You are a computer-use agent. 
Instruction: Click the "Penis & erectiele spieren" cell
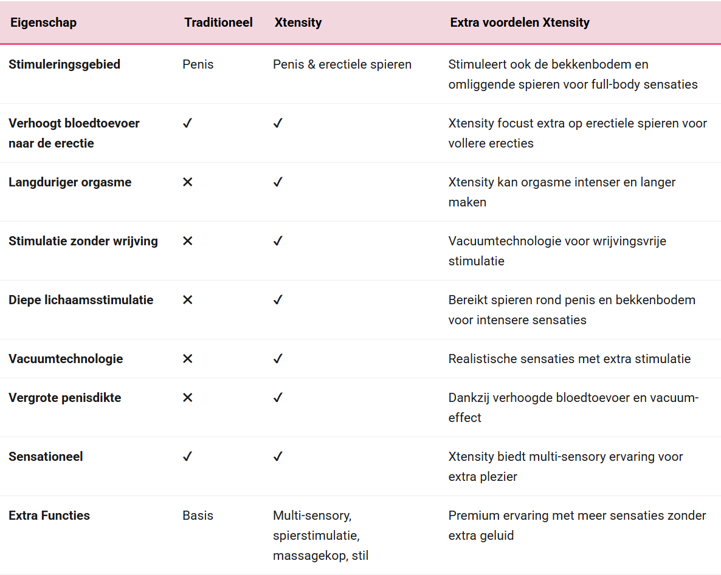pos(342,64)
